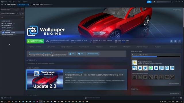Image resolution: width=184 pixels, height=103 pixels.
Task: Open advanced library filter icon
Action: click(22, 17)
